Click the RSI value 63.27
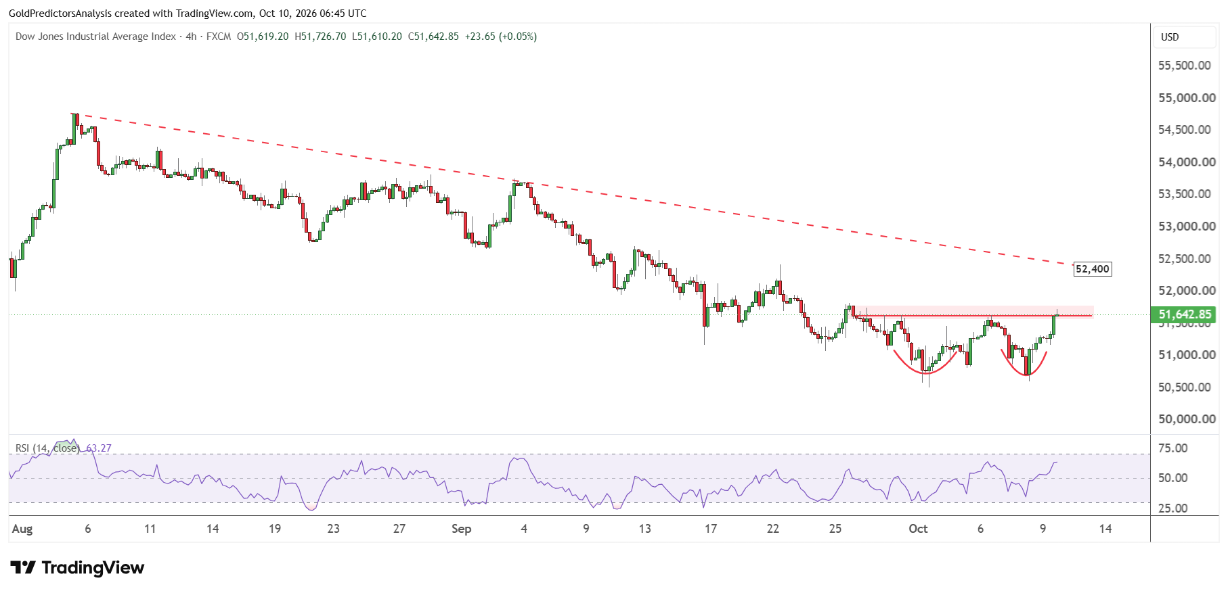This screenshot has height=593, width=1228. (99, 448)
